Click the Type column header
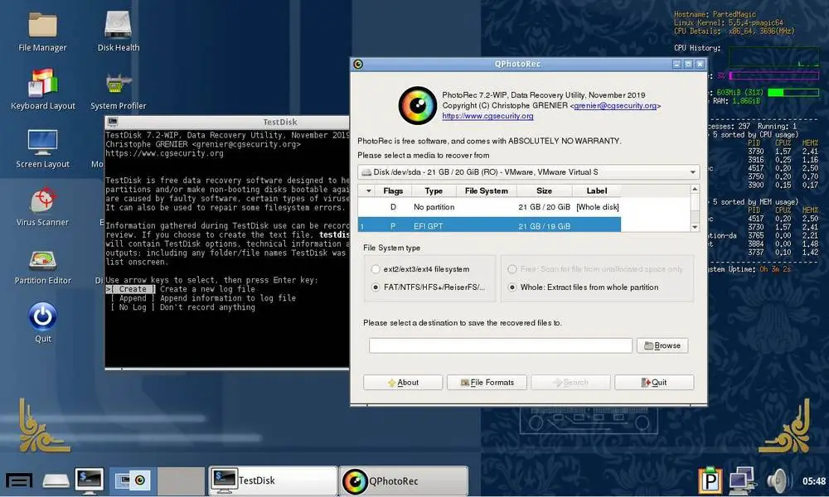 pos(434,191)
